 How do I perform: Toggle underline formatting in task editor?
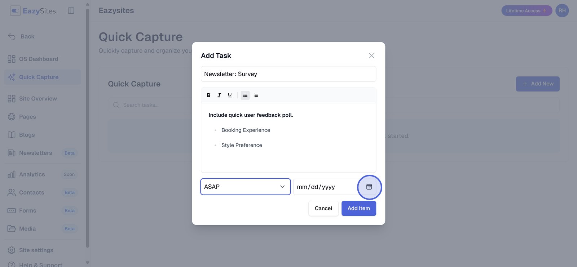pyautogui.click(x=230, y=95)
